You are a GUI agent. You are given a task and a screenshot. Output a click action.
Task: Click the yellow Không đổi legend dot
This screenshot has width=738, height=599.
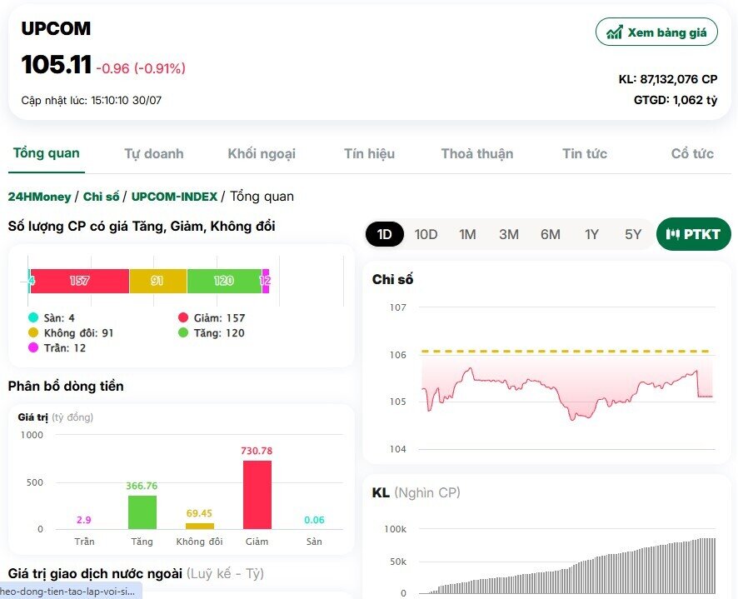[33, 332]
